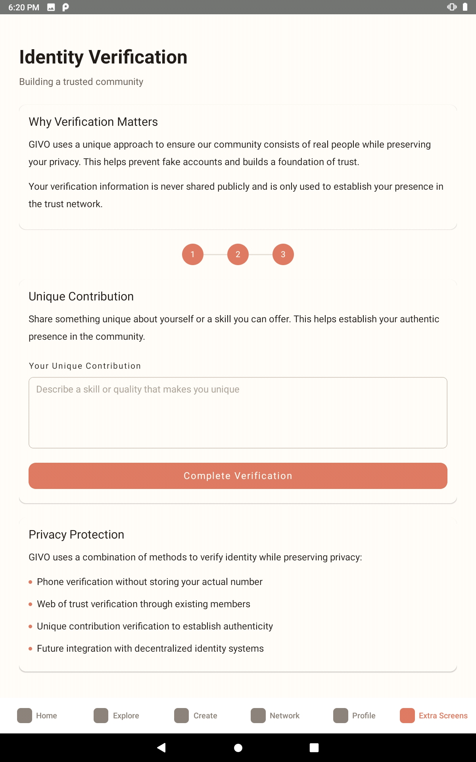Tap the Home icon in bottom navigation

[x=25, y=716]
